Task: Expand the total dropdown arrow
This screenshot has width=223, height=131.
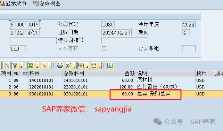Action: point(37,65)
